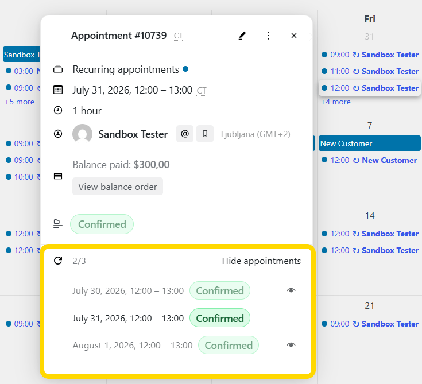
Task: Click the email @ icon next to Sandbox Tester
Action: (185, 134)
